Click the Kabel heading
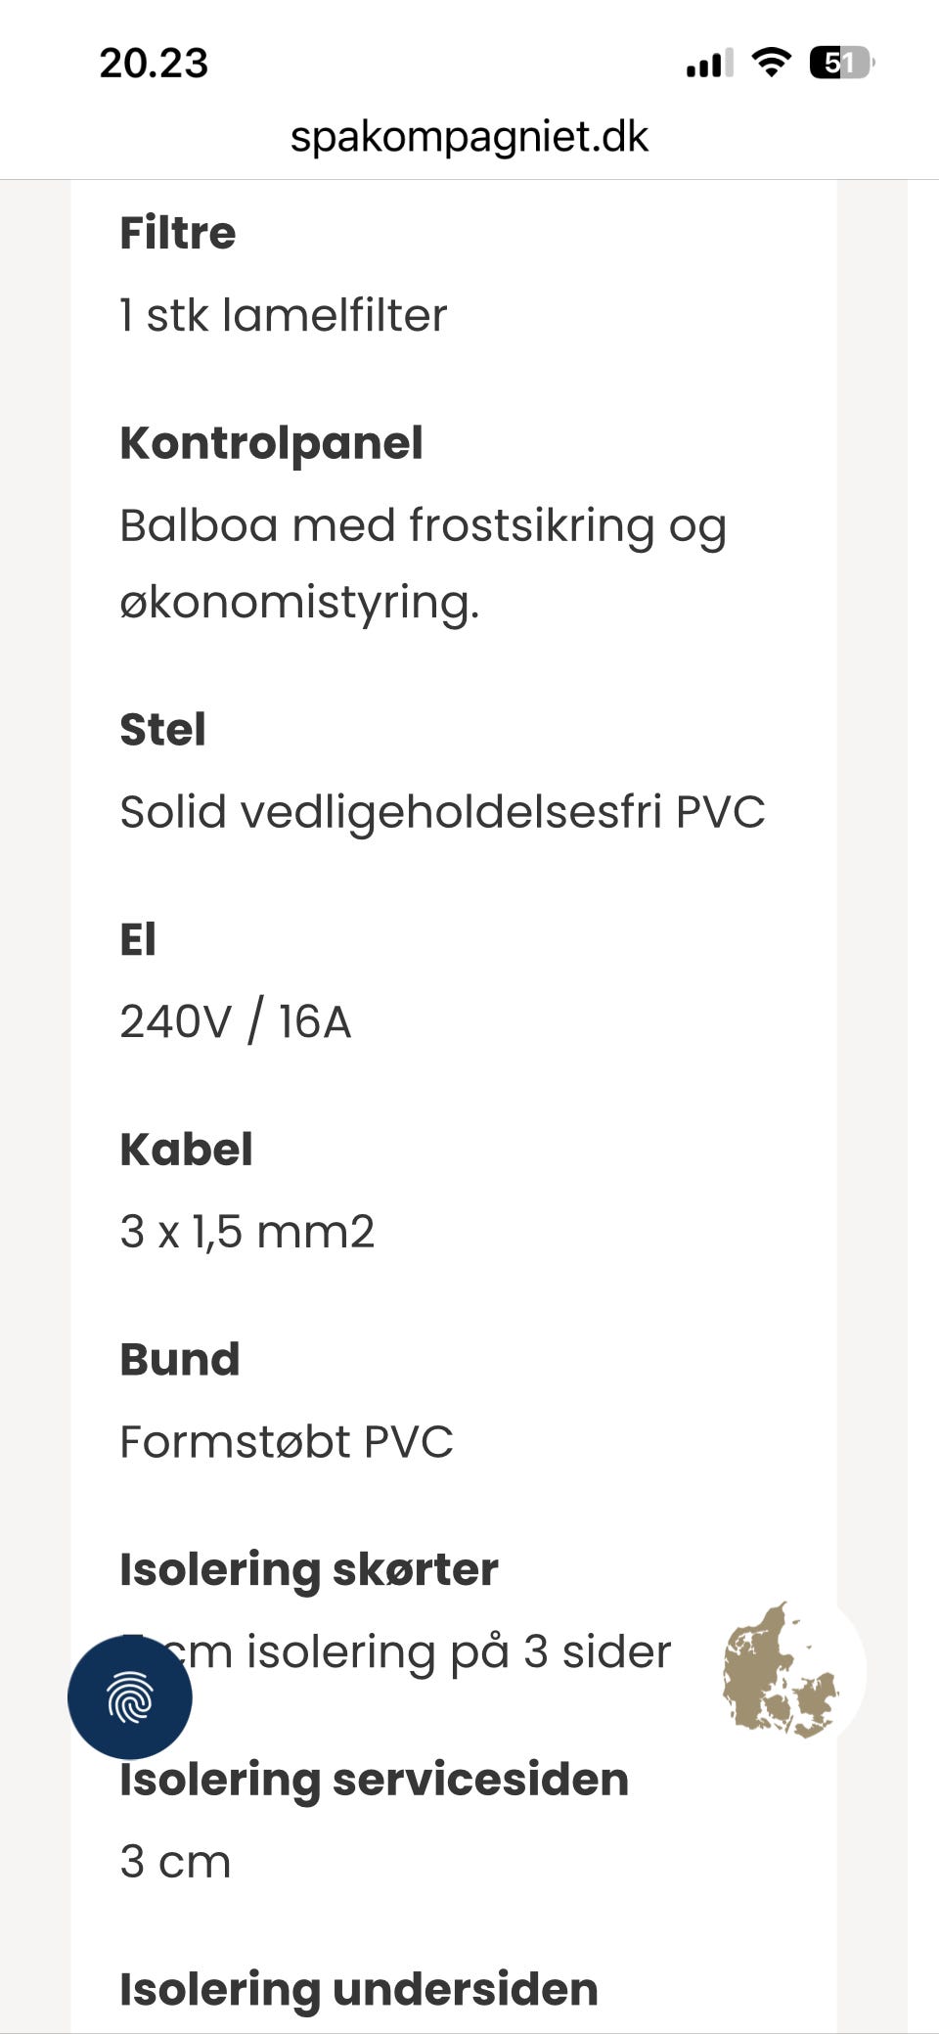This screenshot has width=939, height=2034. (x=186, y=1149)
